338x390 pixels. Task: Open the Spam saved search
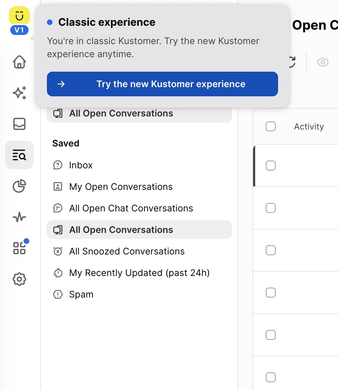(139, 294)
